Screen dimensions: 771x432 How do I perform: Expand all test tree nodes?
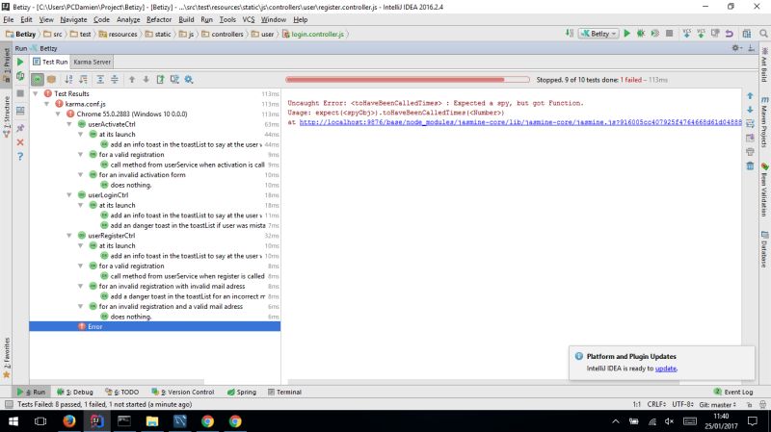[100, 80]
